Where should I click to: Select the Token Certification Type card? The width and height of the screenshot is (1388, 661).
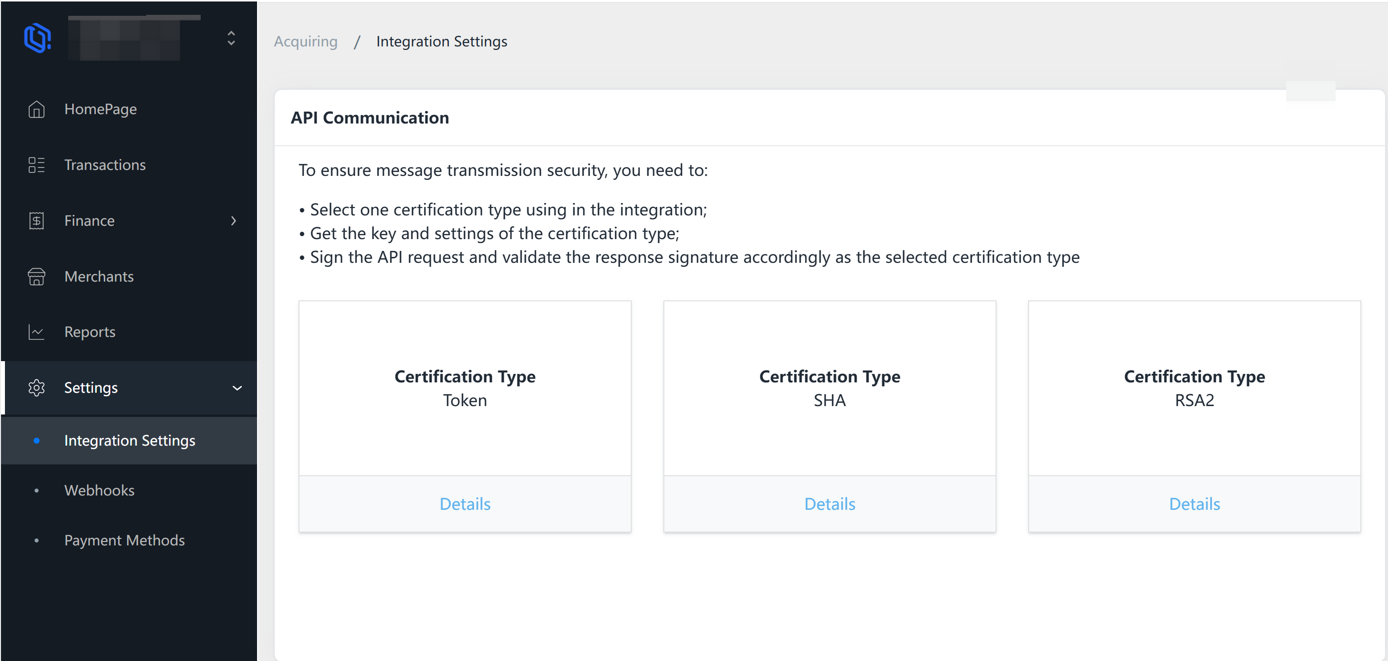point(465,388)
